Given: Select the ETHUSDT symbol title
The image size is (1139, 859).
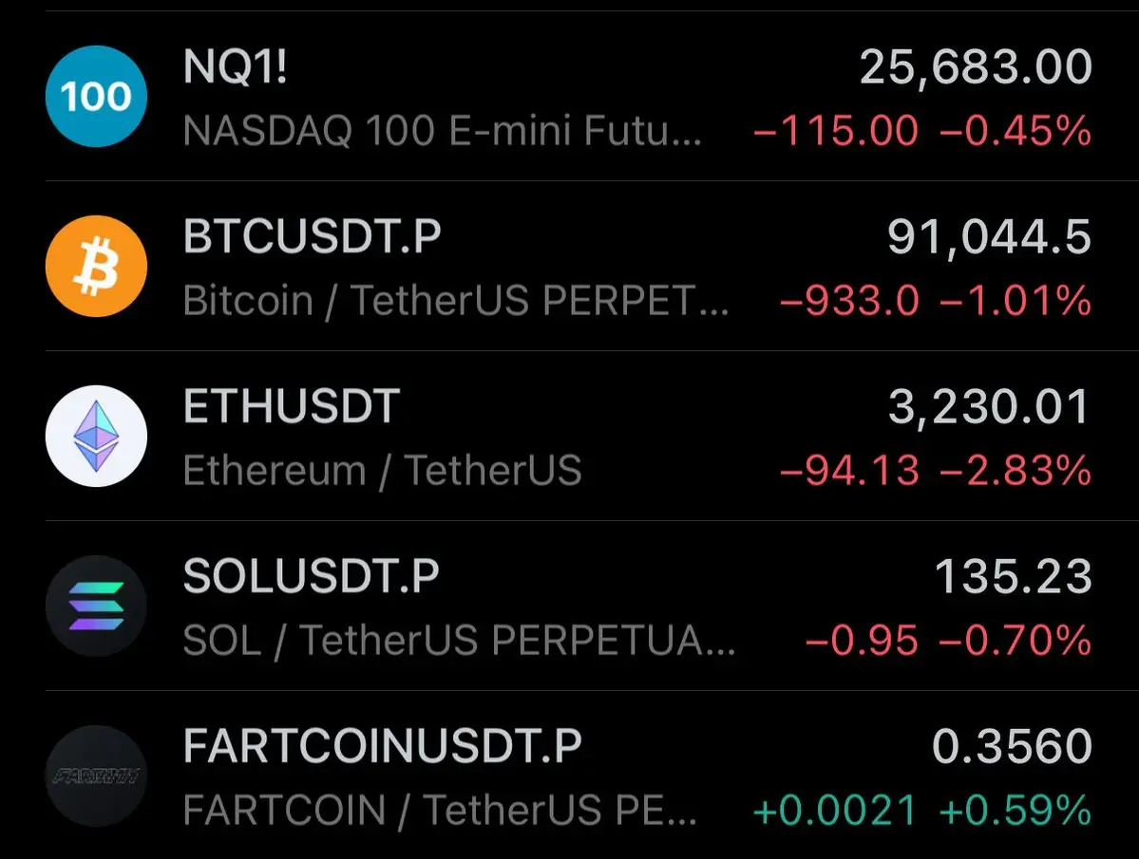Looking at the screenshot, I should (292, 406).
